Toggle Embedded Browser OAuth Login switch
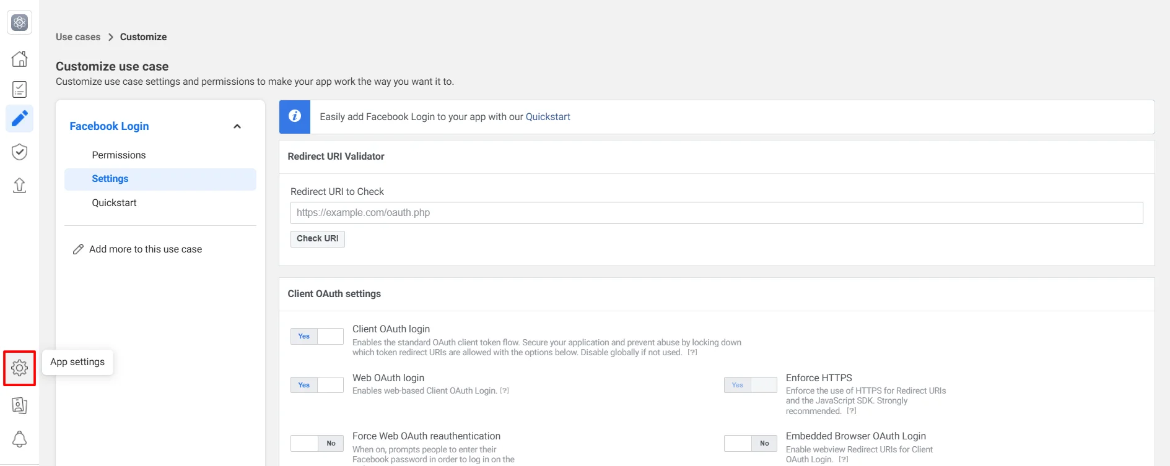 click(x=750, y=443)
